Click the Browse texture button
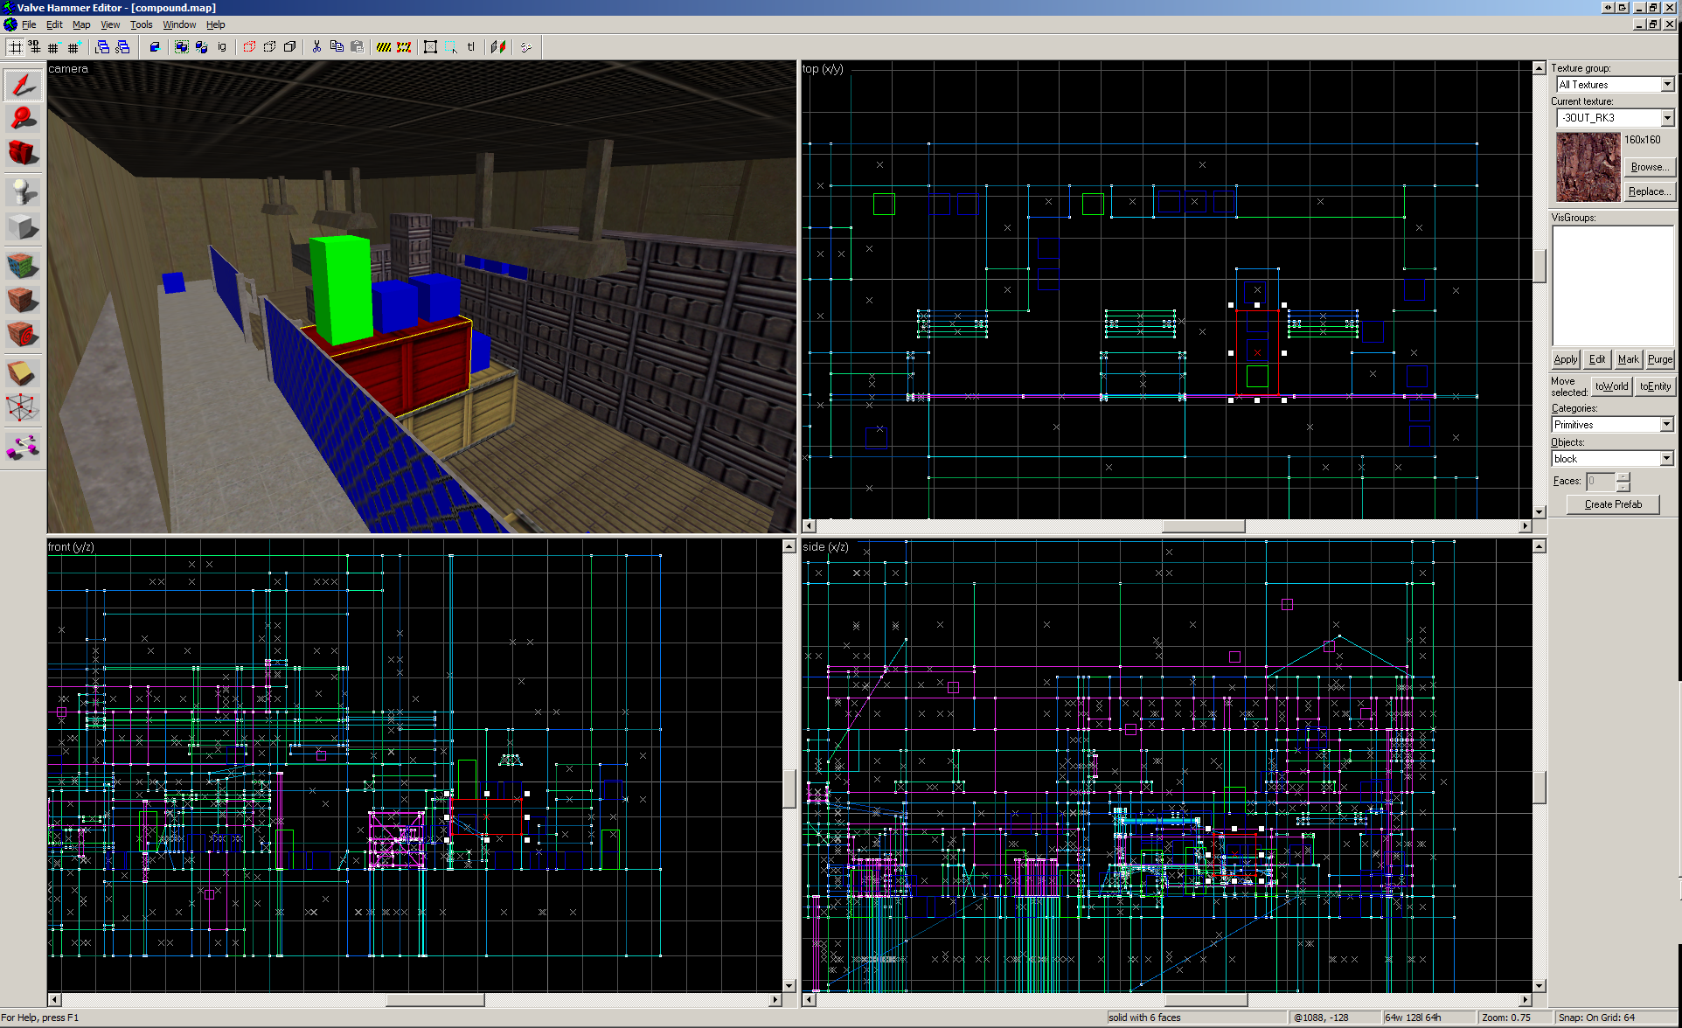Screen dimensions: 1682x1028 point(1649,167)
